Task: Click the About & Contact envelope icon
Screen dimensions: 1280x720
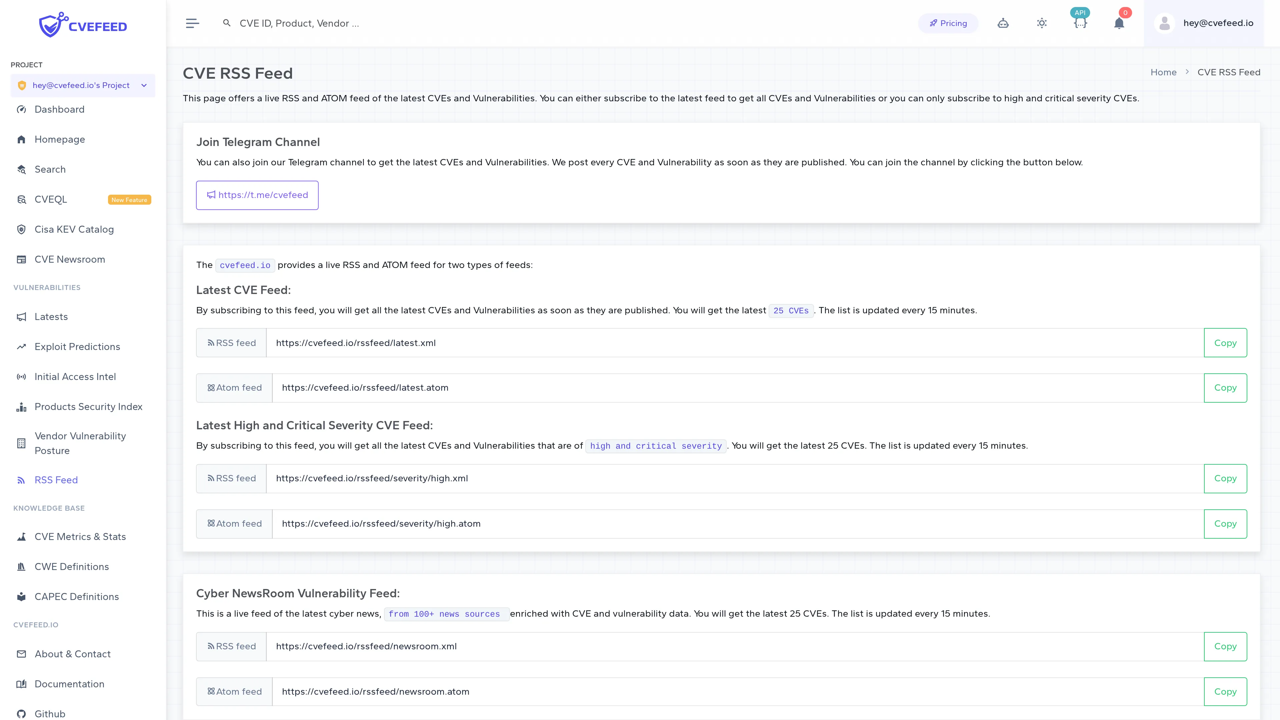Action: tap(21, 654)
